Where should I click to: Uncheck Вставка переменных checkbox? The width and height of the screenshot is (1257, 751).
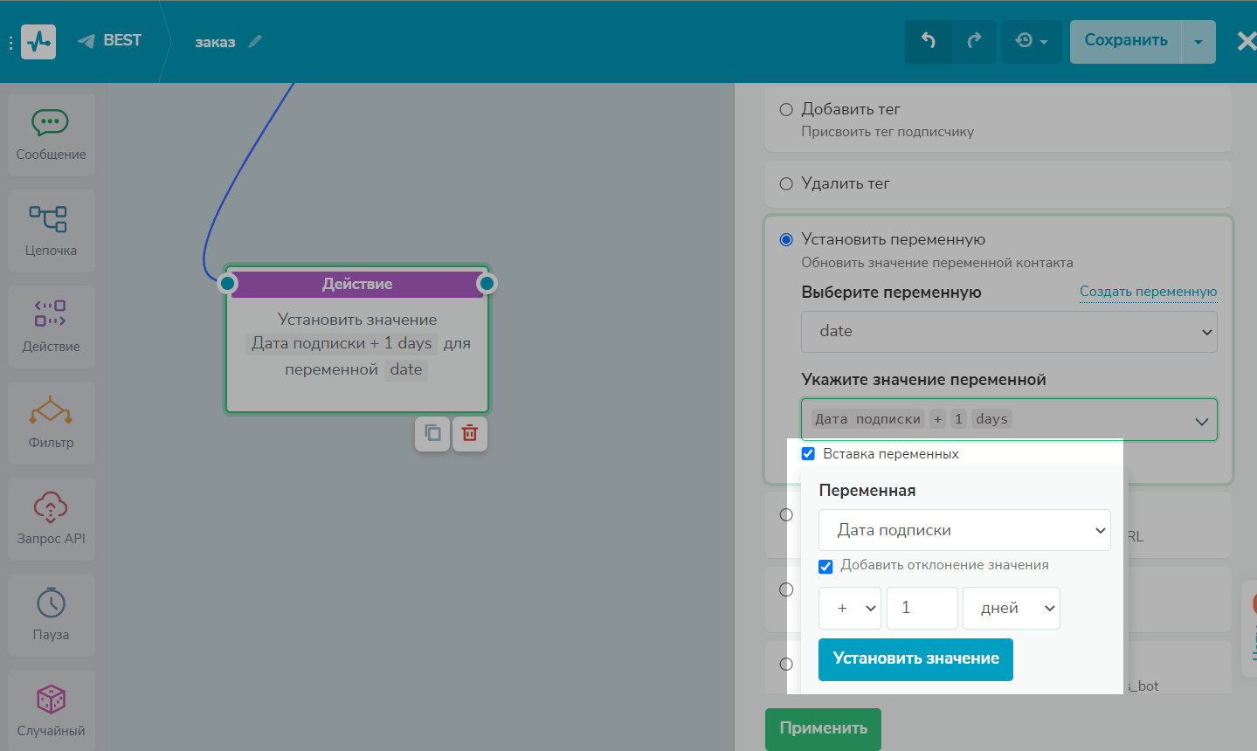[808, 454]
